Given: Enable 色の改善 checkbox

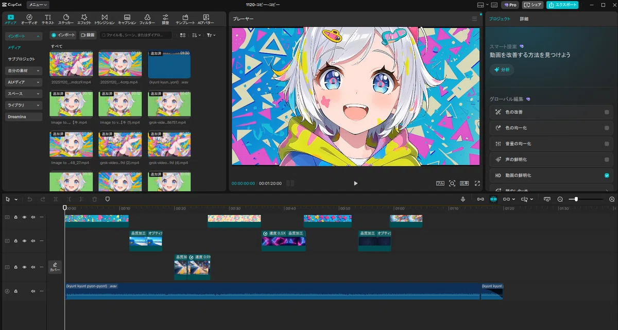Looking at the screenshot, I should tap(607, 112).
